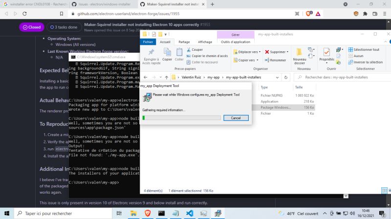The width and height of the screenshot is (391, 219).
Task: Open Windows Start menu
Action: point(7,213)
